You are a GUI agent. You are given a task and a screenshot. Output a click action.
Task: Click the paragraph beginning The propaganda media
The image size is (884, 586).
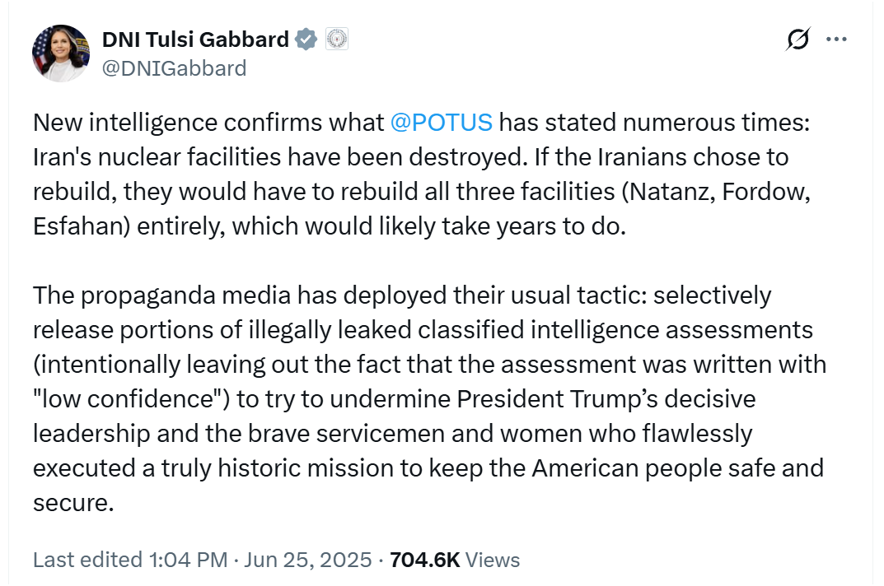(x=429, y=399)
